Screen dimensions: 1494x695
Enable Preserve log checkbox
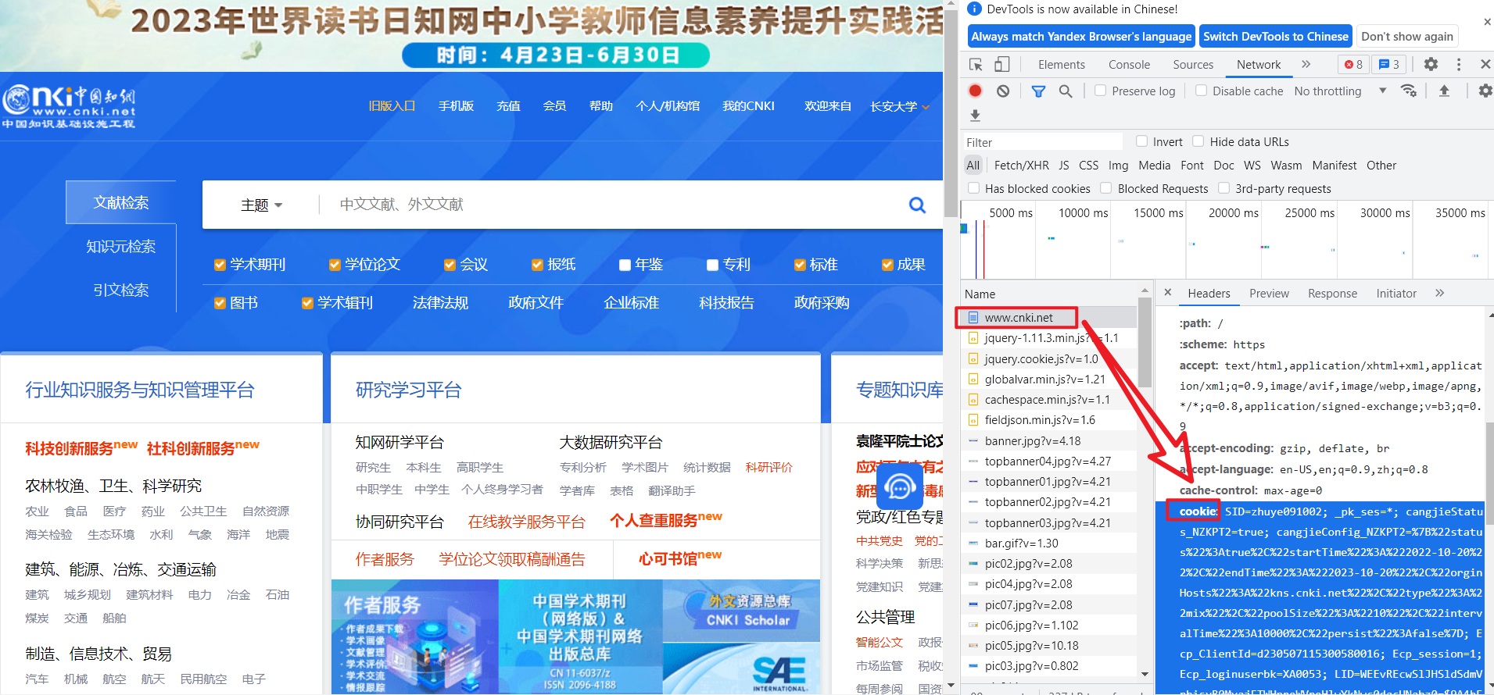tap(1100, 91)
